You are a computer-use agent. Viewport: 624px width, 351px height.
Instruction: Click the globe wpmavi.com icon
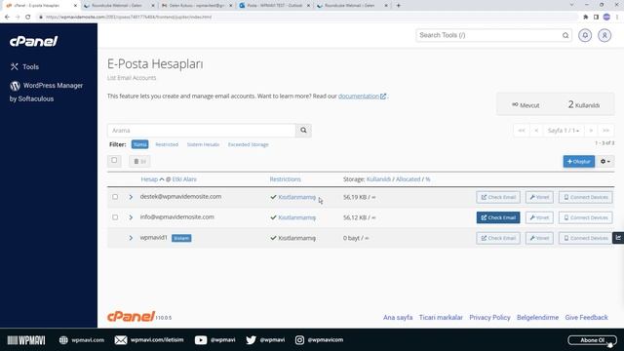[x=63, y=340]
